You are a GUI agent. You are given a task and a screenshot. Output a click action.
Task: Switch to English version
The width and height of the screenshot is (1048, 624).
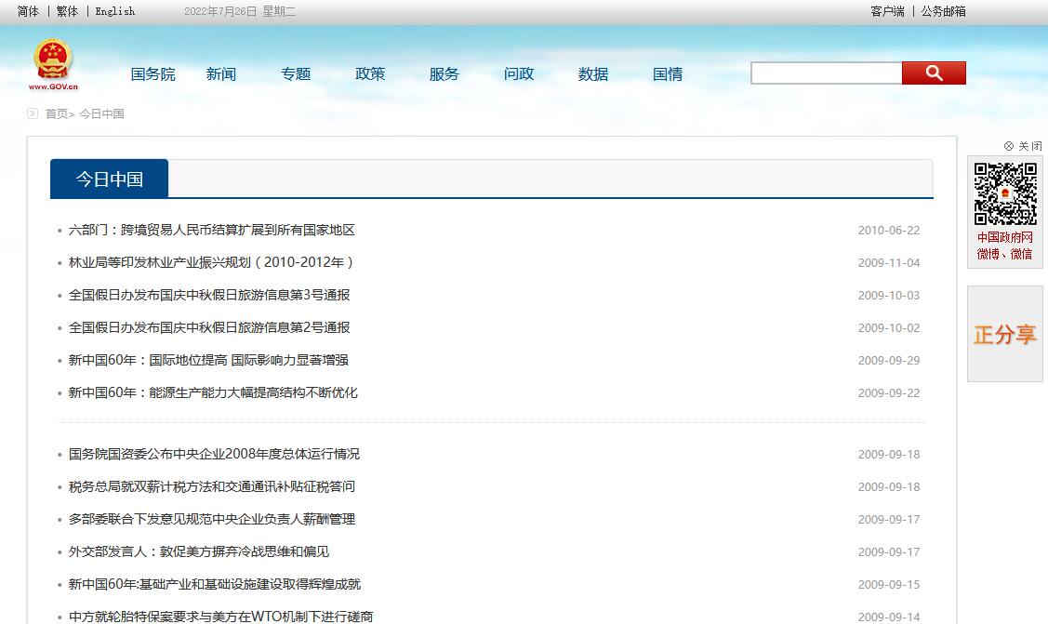pos(115,11)
